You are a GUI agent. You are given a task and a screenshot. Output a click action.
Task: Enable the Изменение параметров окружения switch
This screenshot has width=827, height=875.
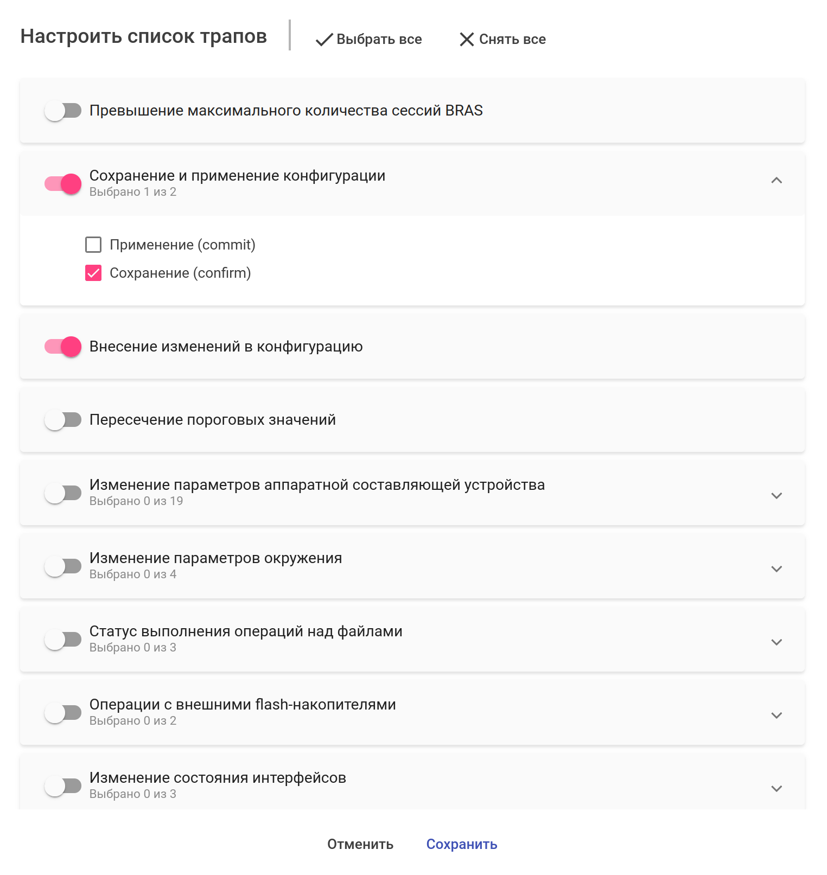coord(63,566)
